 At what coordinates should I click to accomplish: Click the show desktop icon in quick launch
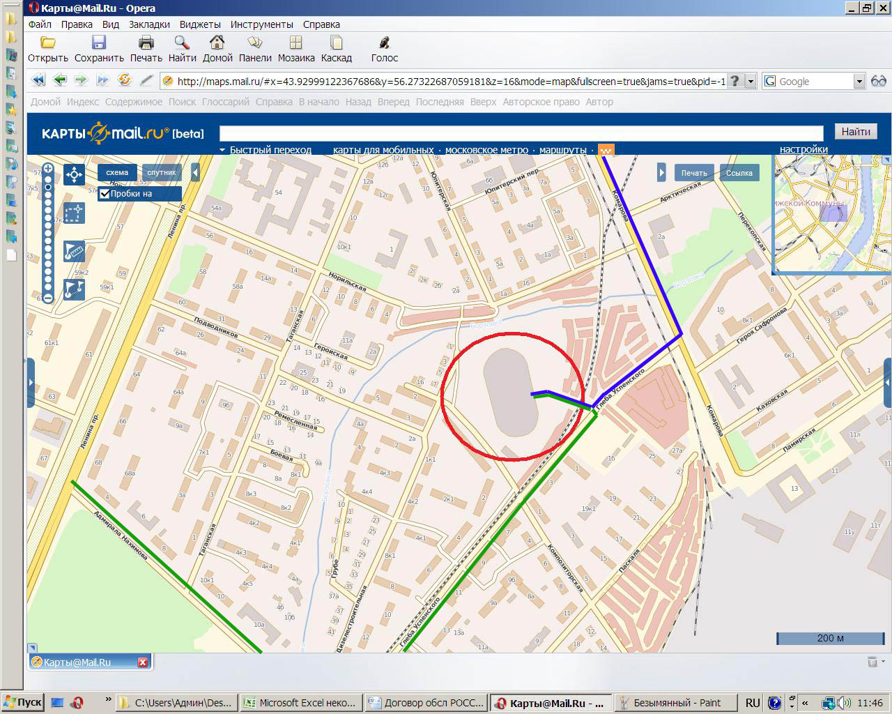58,702
